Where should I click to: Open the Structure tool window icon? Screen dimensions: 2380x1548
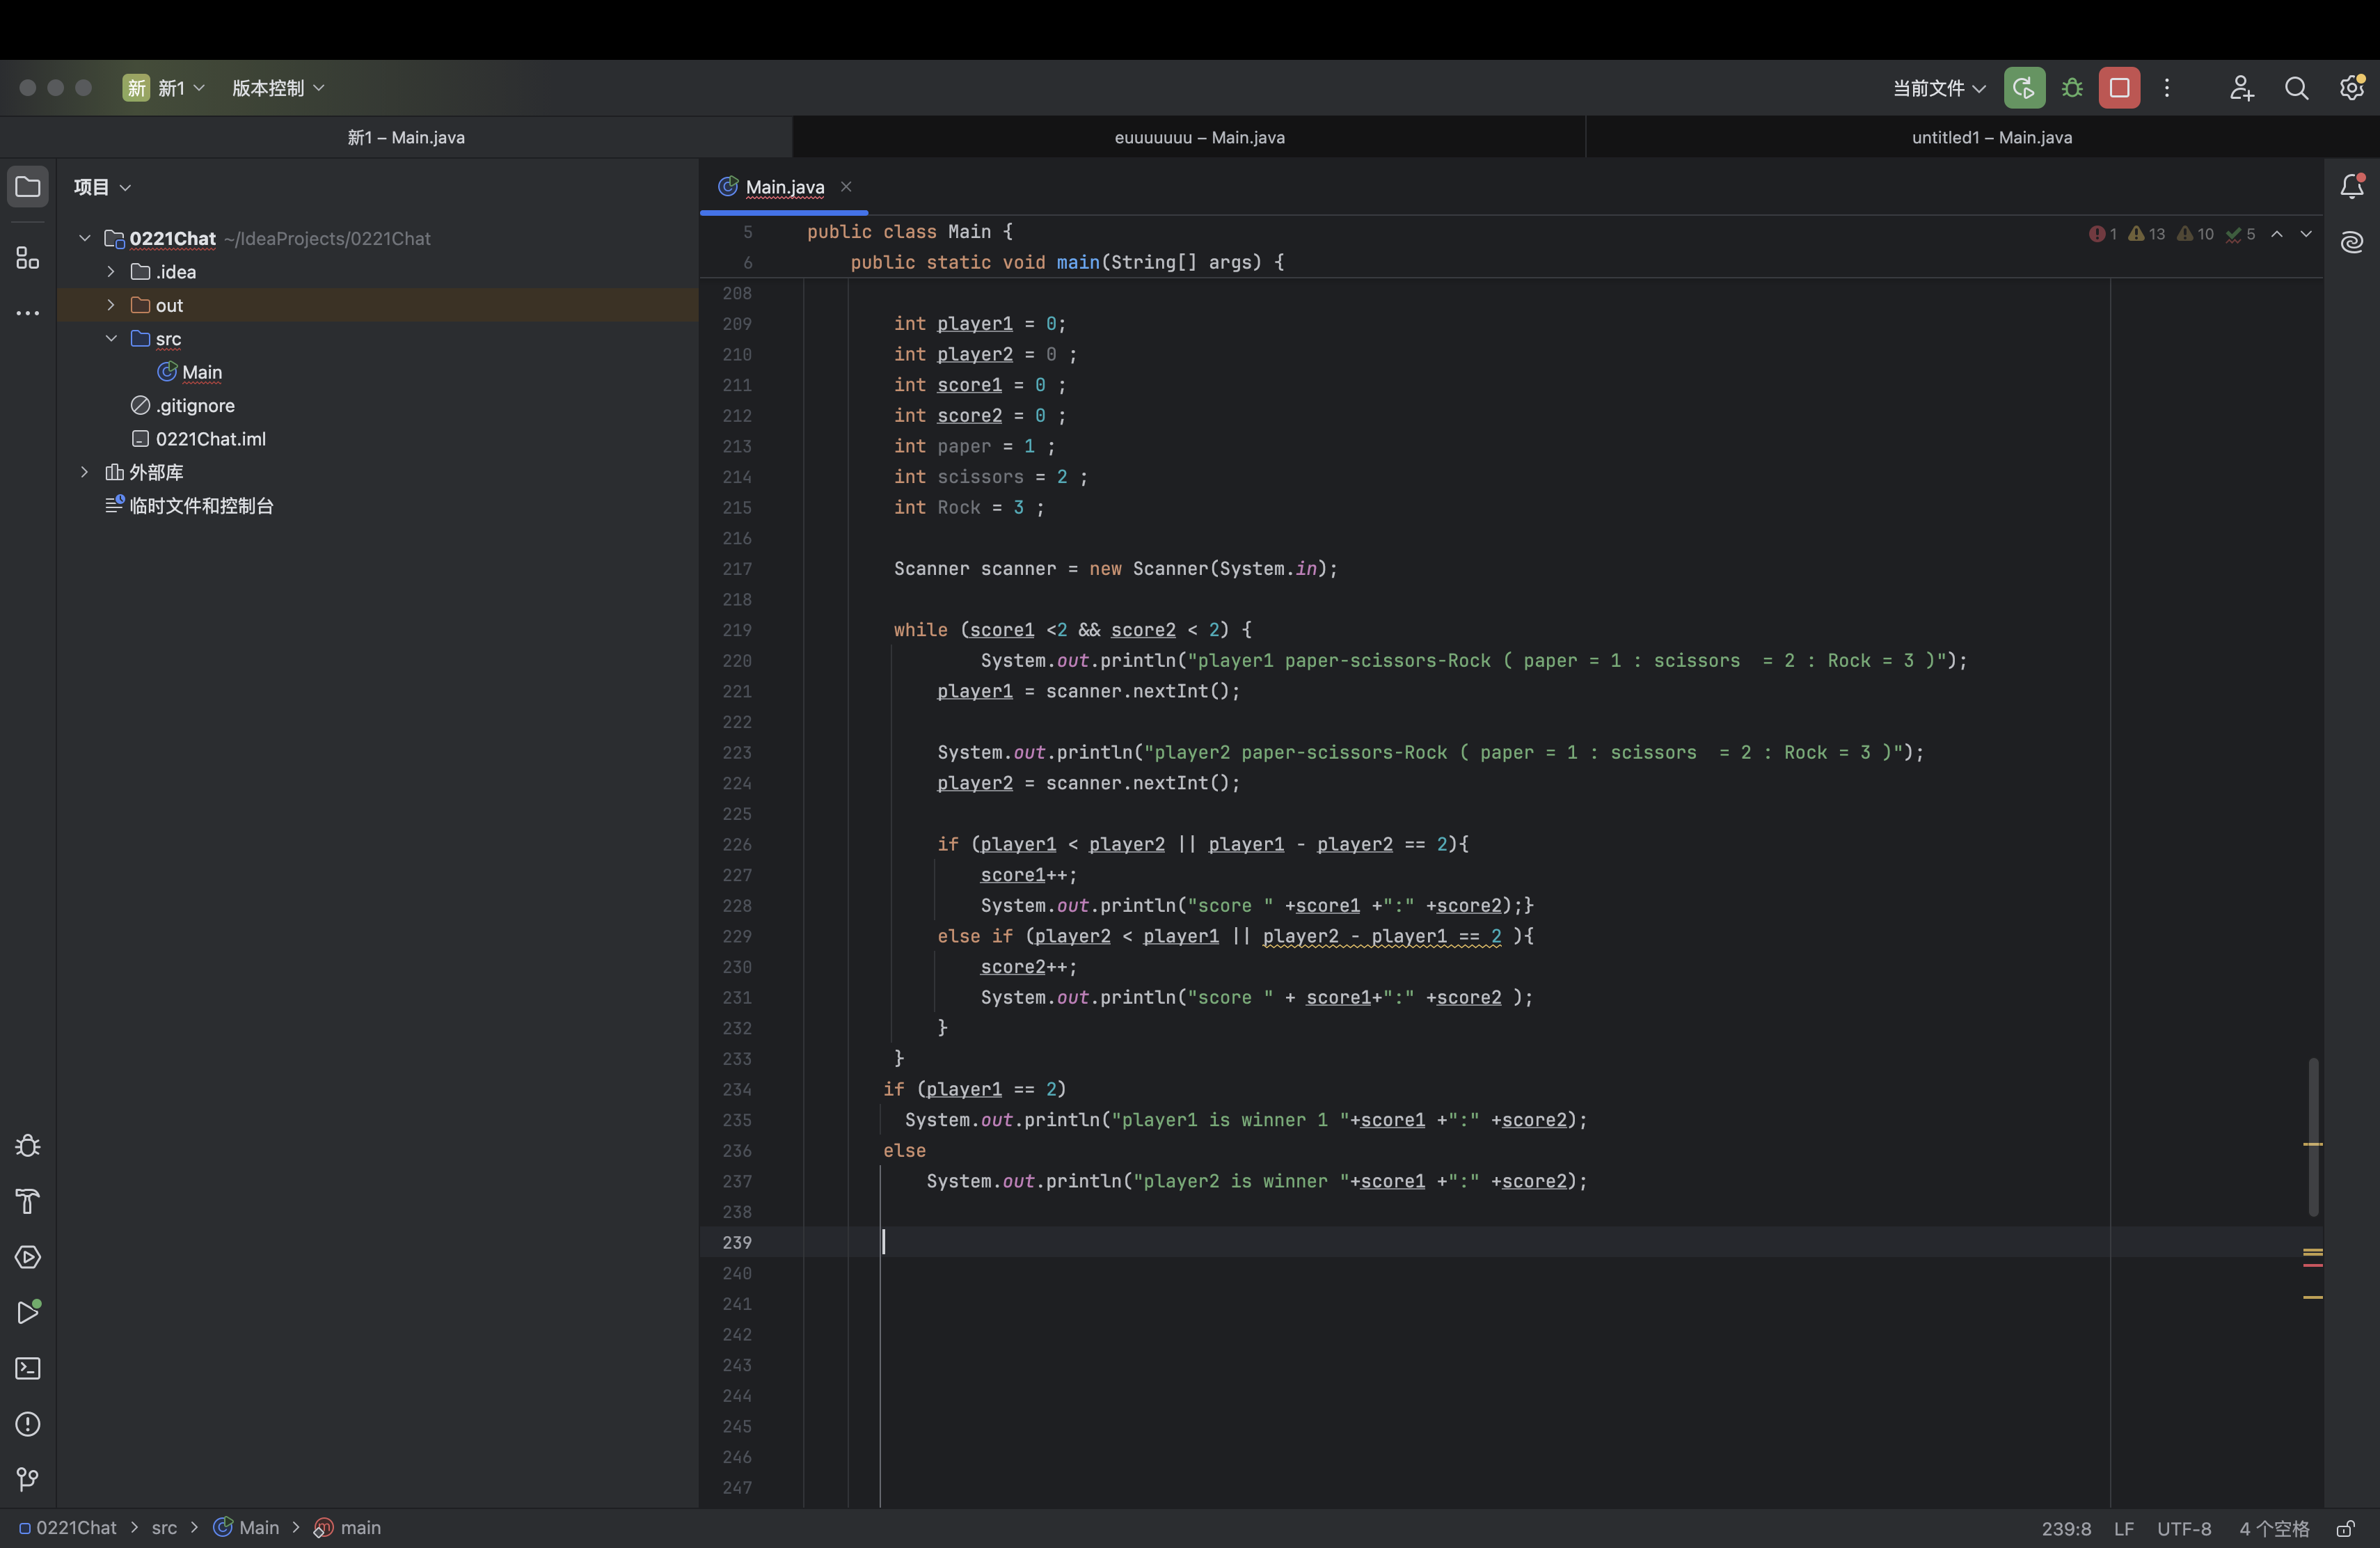coord(28,258)
